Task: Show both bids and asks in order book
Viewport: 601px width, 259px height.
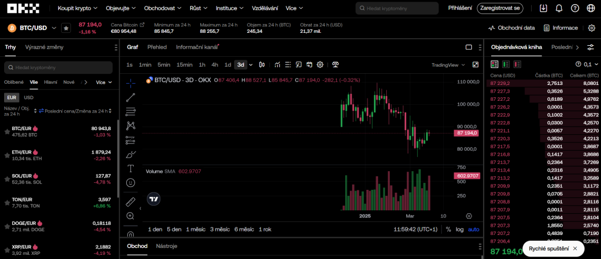Action: click(x=494, y=64)
